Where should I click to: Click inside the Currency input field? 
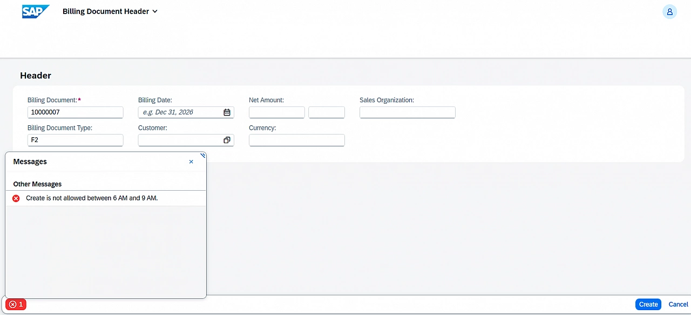click(x=296, y=140)
